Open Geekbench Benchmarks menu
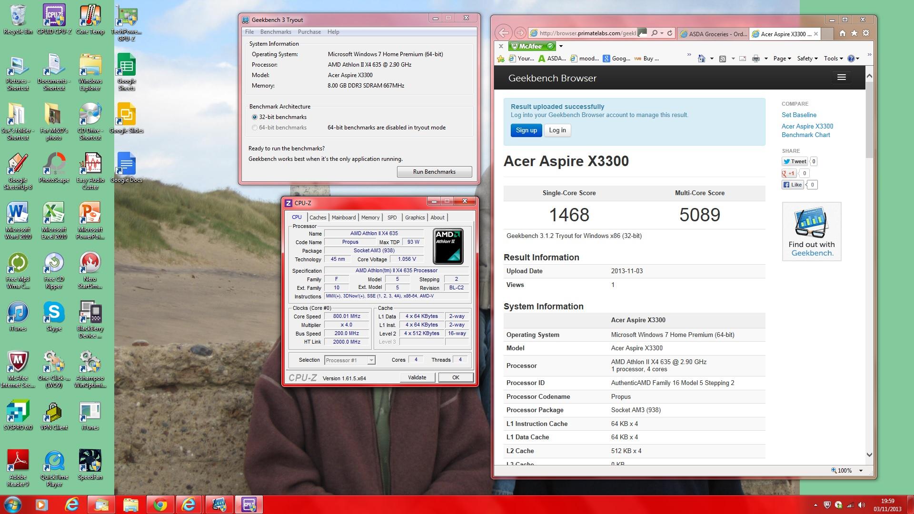The image size is (914, 514). point(276,32)
